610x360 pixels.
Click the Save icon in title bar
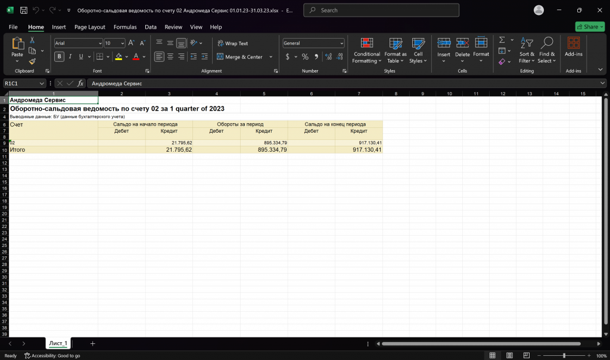[24, 11]
